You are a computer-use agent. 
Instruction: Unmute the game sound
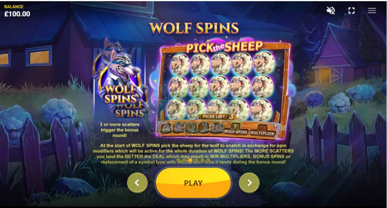pyautogui.click(x=331, y=10)
